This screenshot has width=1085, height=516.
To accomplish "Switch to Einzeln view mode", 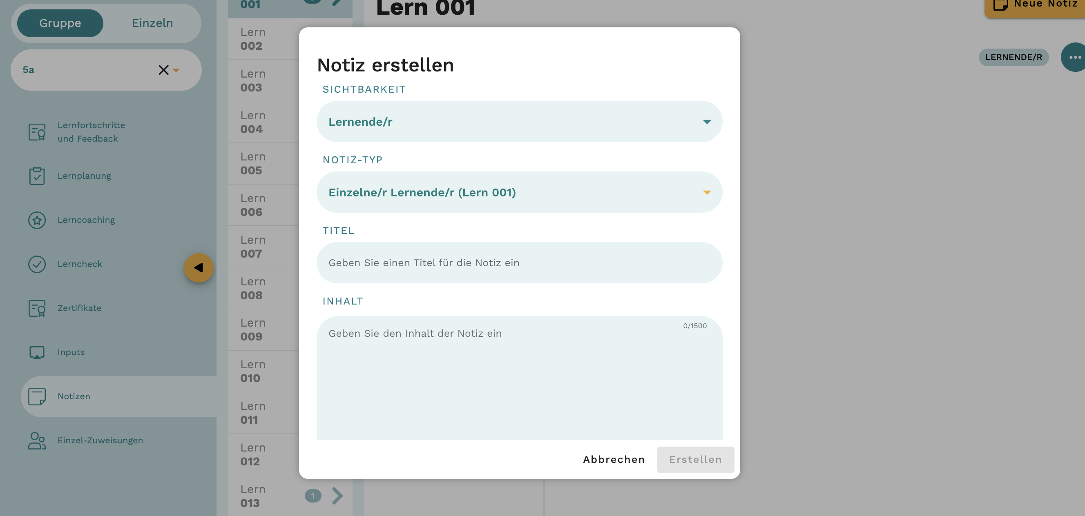I will coord(152,23).
